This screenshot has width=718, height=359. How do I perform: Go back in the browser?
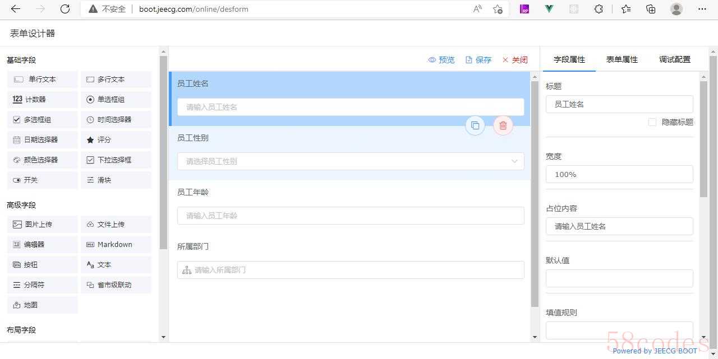16,9
